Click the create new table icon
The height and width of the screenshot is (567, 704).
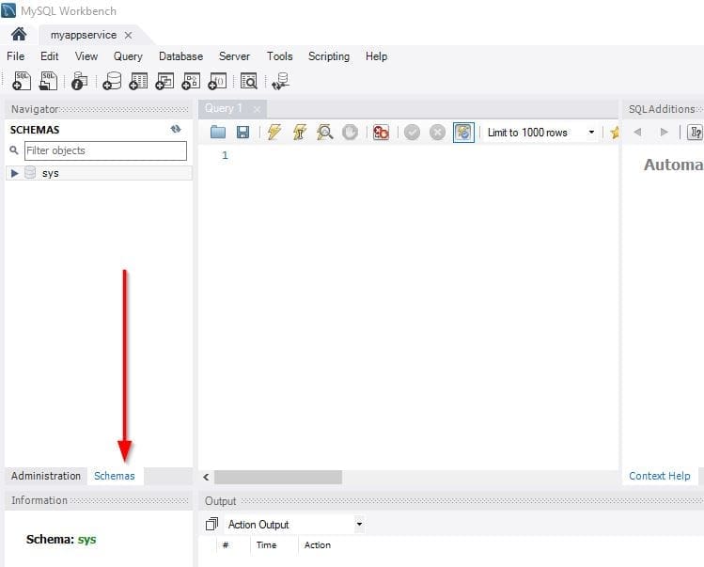point(138,82)
